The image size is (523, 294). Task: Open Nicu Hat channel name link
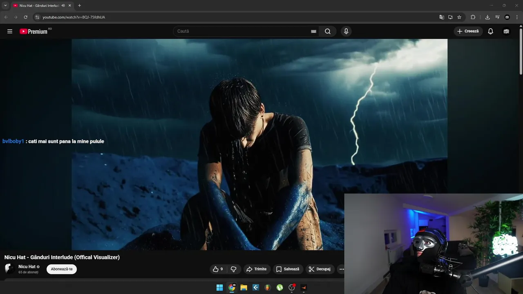tap(27, 267)
